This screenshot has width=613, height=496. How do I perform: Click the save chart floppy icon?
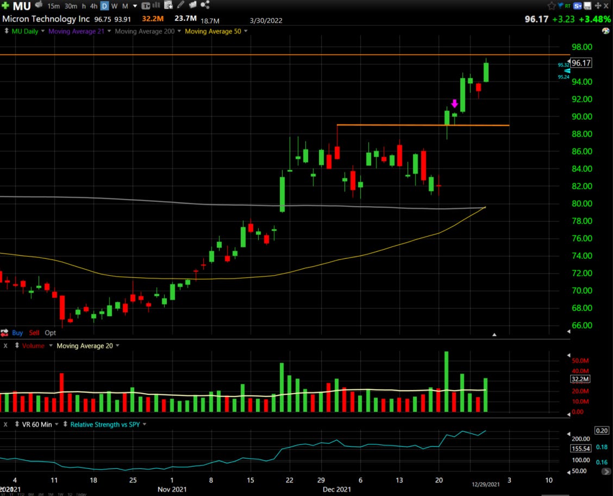point(587,5)
